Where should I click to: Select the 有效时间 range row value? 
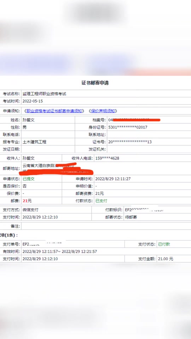click(x=60, y=251)
